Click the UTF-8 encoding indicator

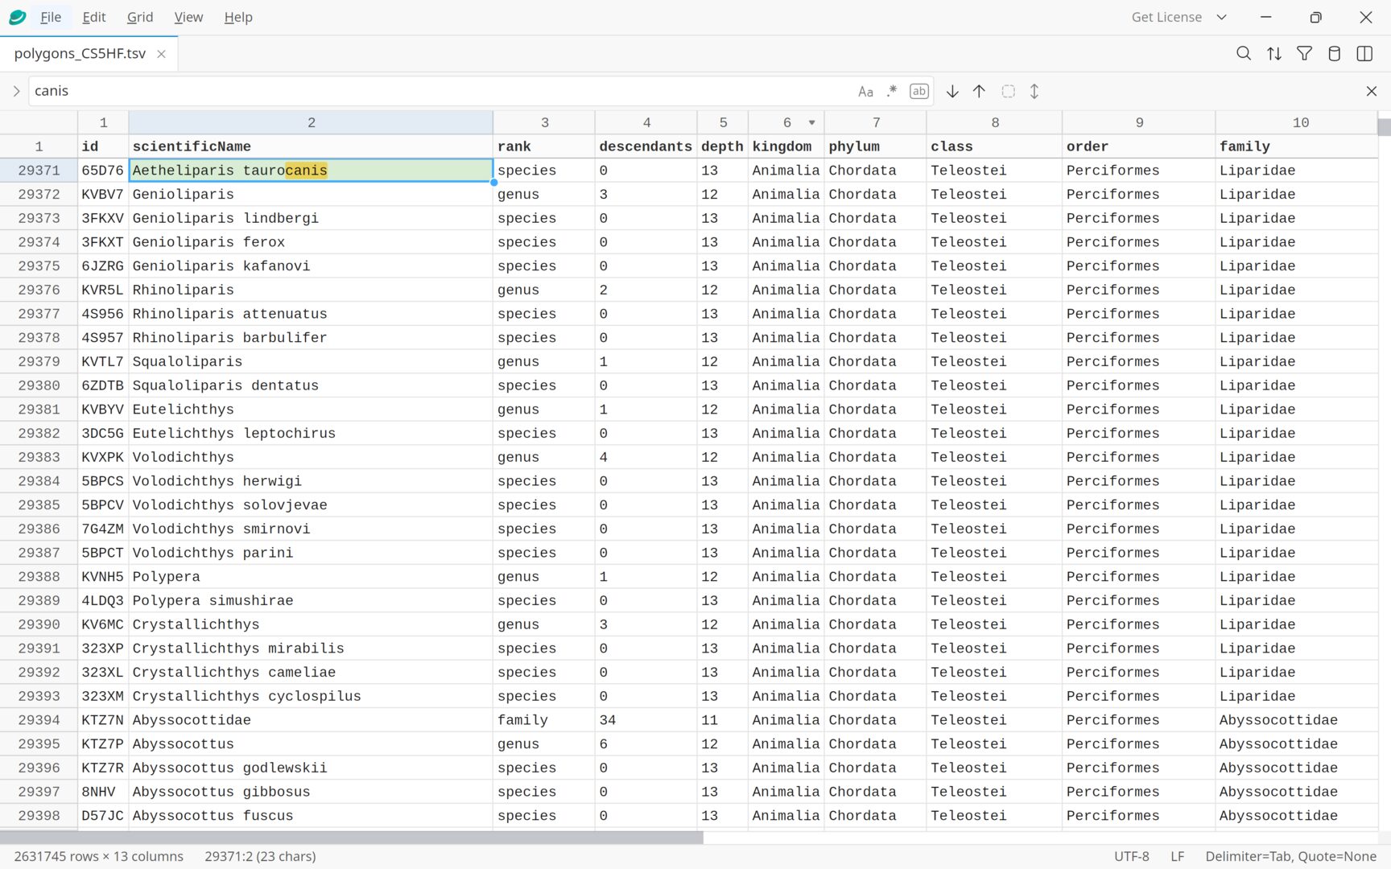[x=1131, y=856]
